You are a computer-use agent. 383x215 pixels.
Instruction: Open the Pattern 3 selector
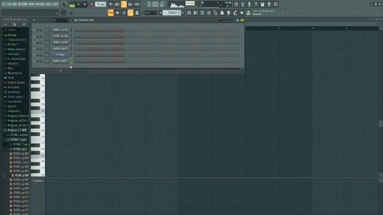pyautogui.click(x=172, y=13)
